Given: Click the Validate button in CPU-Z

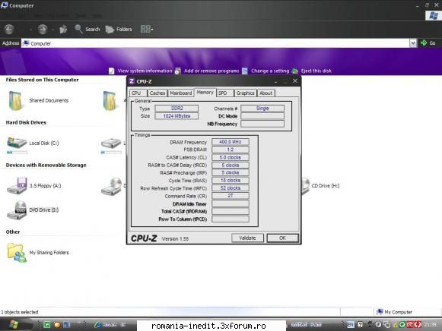Looking at the screenshot, I should (247, 238).
